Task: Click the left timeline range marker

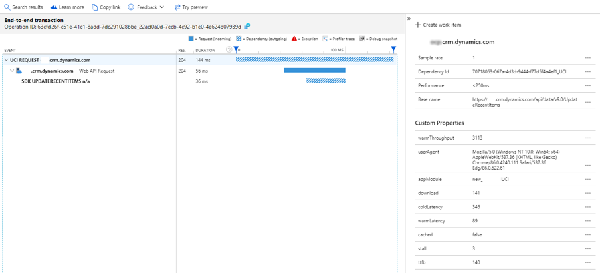Action: click(x=236, y=49)
